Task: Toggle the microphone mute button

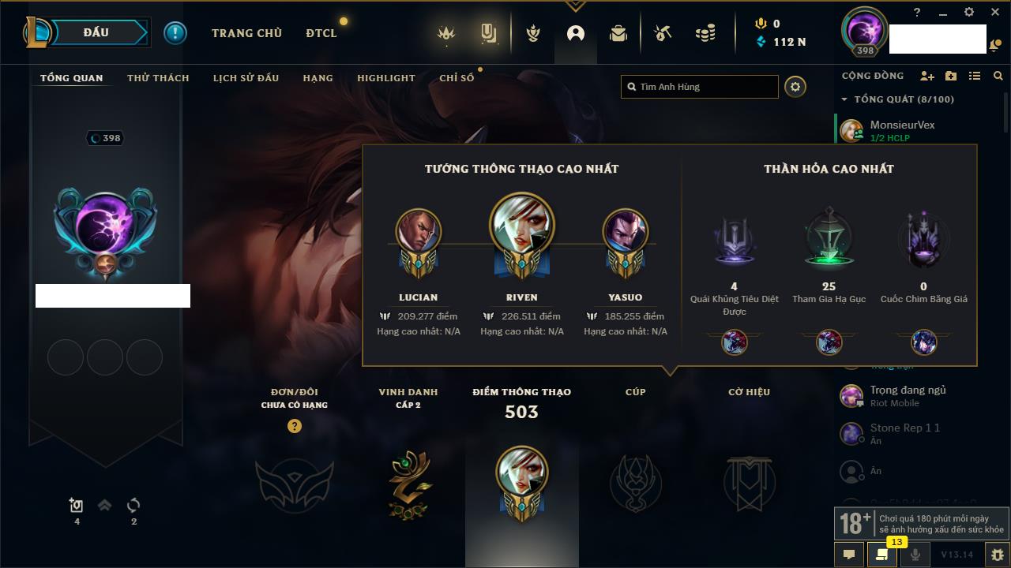Action: coord(915,555)
